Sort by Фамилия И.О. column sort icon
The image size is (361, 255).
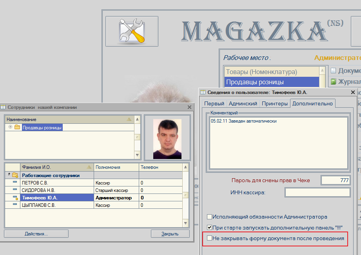point(89,167)
